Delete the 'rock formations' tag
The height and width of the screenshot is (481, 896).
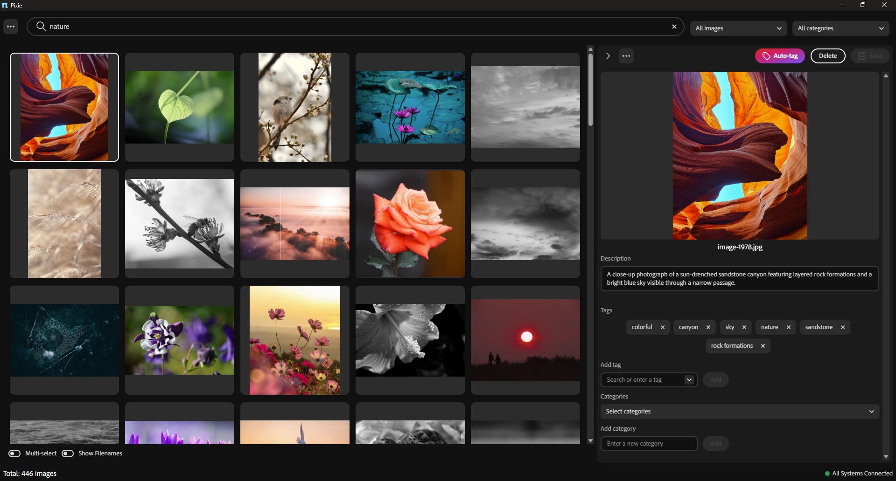click(x=763, y=346)
